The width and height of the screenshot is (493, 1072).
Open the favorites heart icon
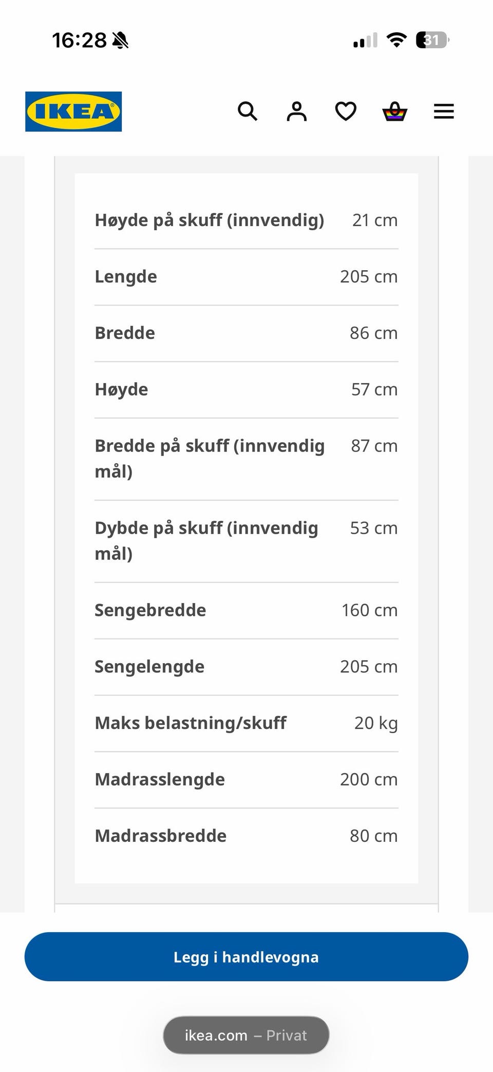[346, 111]
